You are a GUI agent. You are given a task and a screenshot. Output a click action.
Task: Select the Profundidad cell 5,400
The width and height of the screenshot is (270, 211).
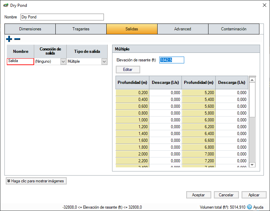pos(199,100)
